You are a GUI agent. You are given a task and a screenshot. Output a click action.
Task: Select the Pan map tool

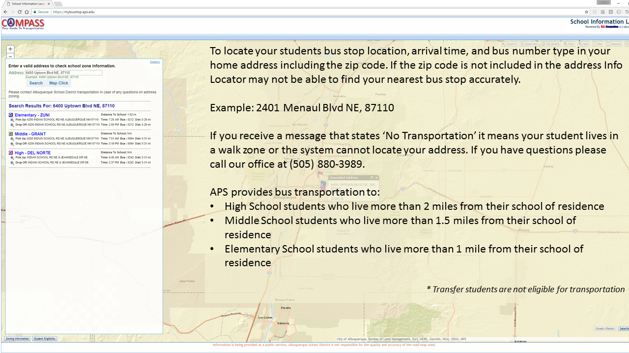(599, 44)
